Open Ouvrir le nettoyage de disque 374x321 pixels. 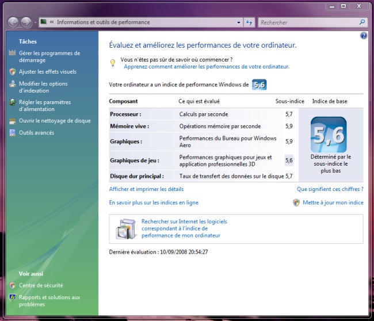click(55, 121)
